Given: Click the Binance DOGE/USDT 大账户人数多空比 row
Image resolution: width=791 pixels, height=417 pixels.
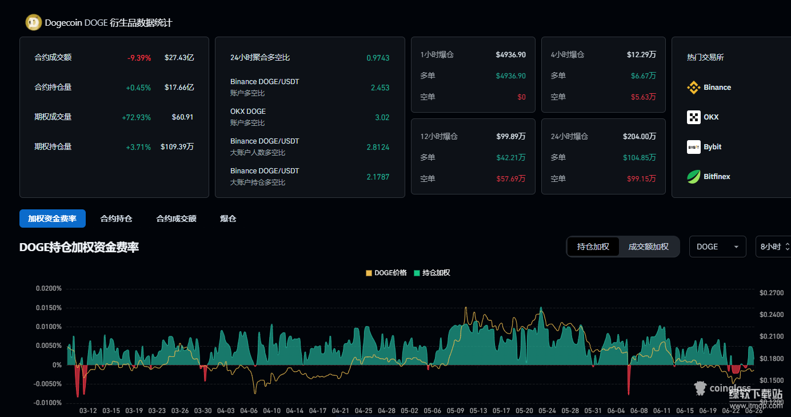Looking at the screenshot, I should coord(310,147).
